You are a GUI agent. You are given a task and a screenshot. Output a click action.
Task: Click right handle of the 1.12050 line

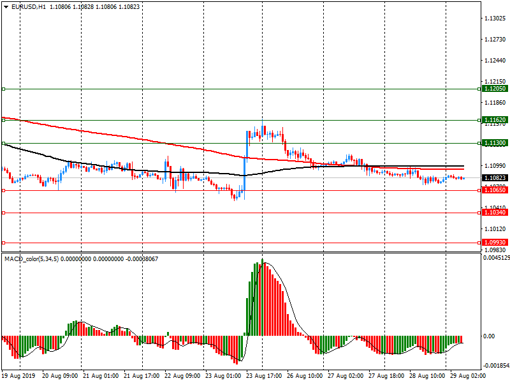[x=479, y=89]
